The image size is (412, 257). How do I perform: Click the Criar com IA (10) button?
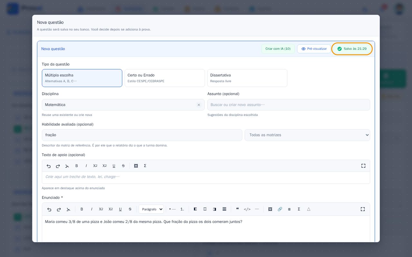[x=278, y=49]
